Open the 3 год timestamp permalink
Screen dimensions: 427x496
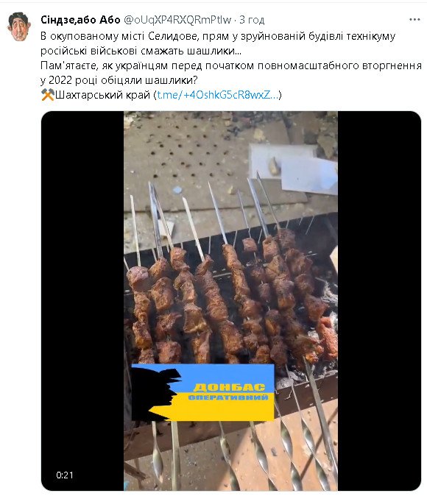tap(252, 20)
